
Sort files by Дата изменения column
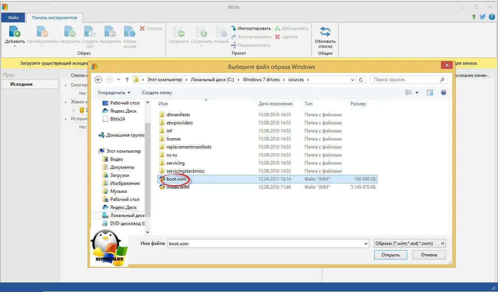(275, 104)
